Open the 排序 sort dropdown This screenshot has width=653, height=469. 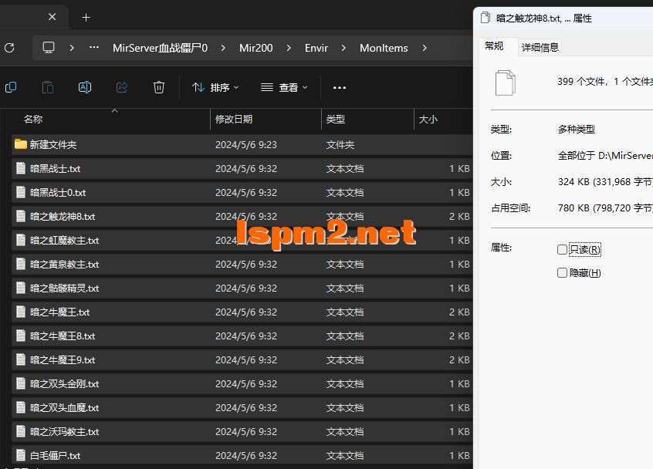pyautogui.click(x=215, y=87)
